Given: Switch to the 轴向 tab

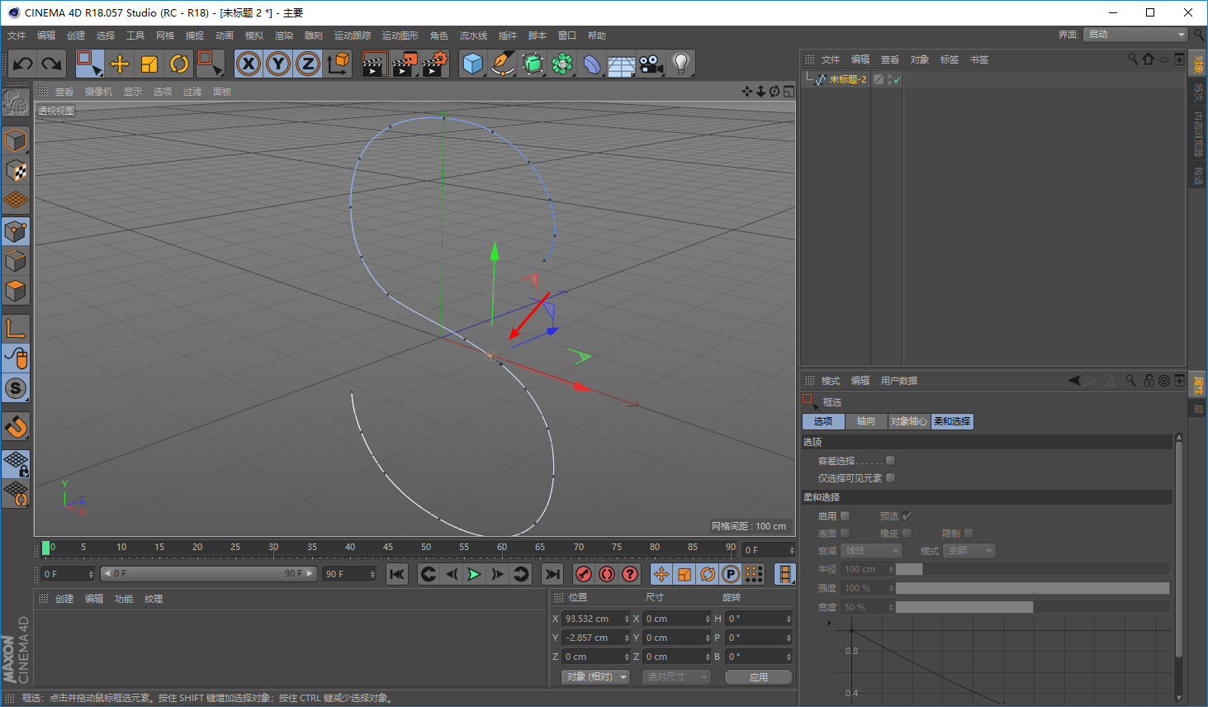Looking at the screenshot, I should point(866,421).
